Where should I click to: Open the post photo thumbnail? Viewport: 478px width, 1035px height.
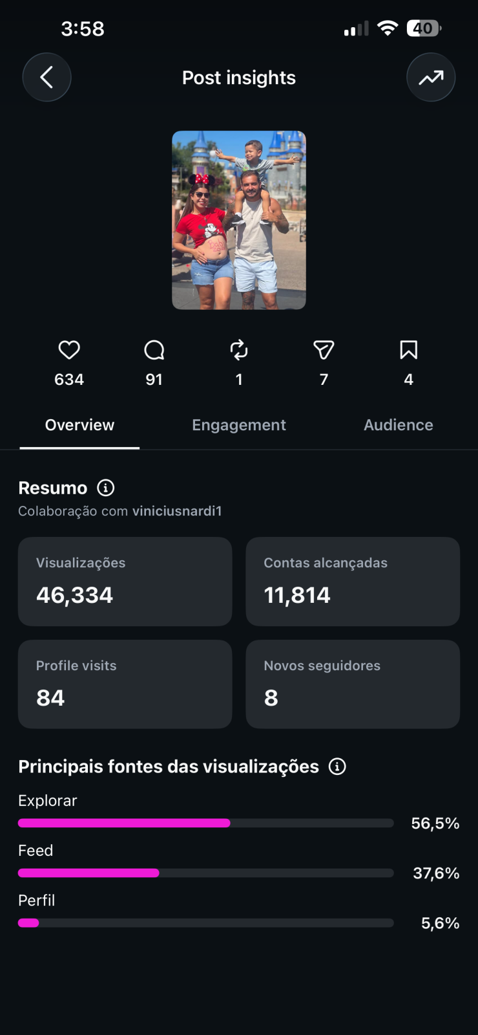(239, 220)
